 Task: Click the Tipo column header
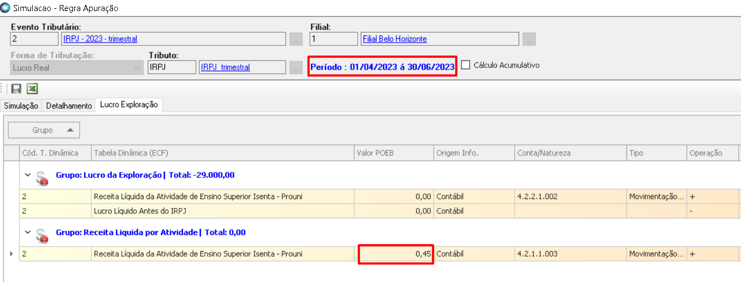(657, 153)
